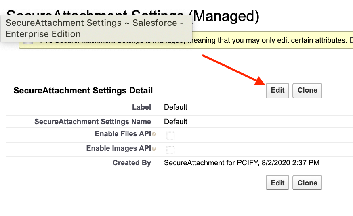Click the 'Created By' field label
Screen dimensions: 353x216
click(x=132, y=162)
